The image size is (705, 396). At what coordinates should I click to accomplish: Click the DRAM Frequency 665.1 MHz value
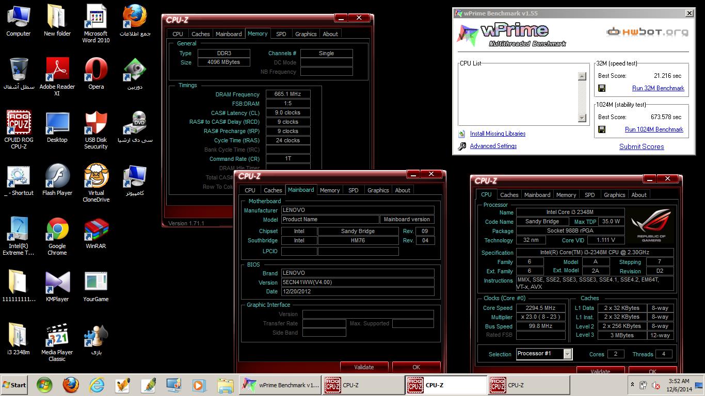tap(288, 94)
